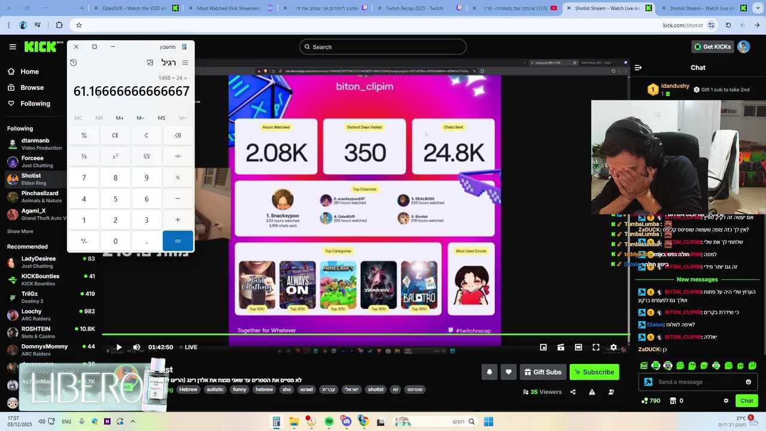The image size is (766, 431).
Task: Toggle fullscreen for the video
Action: coord(596,347)
